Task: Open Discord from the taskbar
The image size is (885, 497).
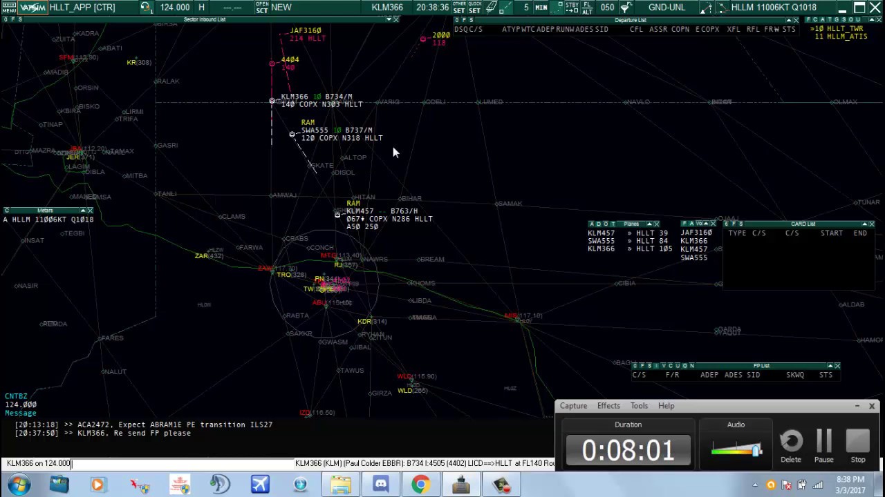Action: coord(381,485)
